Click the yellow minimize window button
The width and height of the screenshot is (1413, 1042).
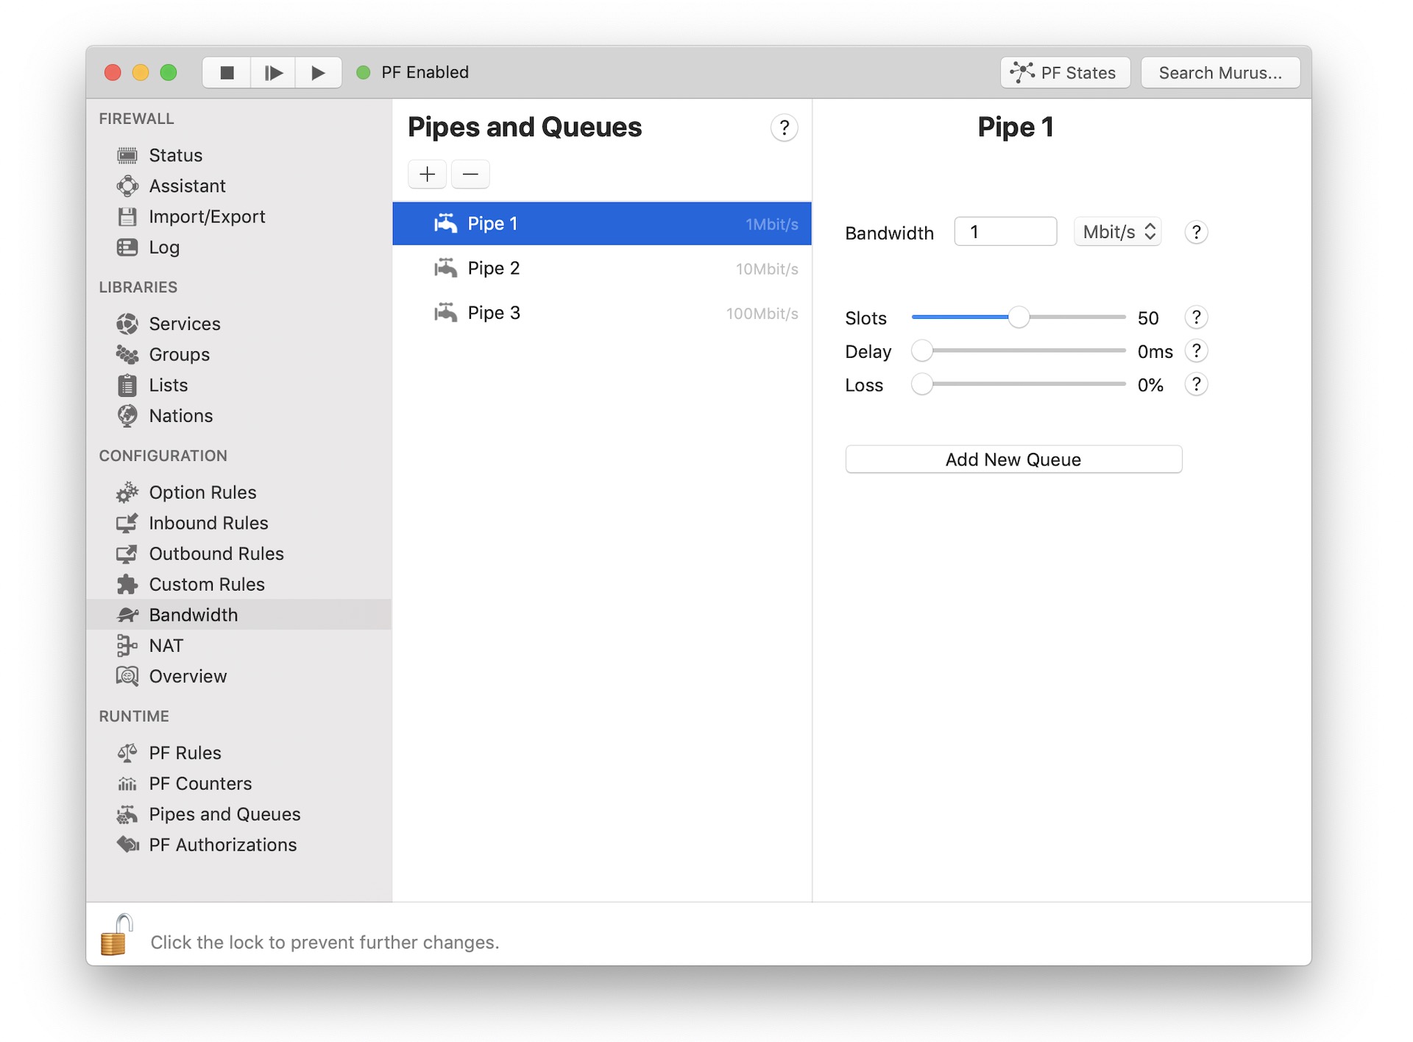coord(141,73)
